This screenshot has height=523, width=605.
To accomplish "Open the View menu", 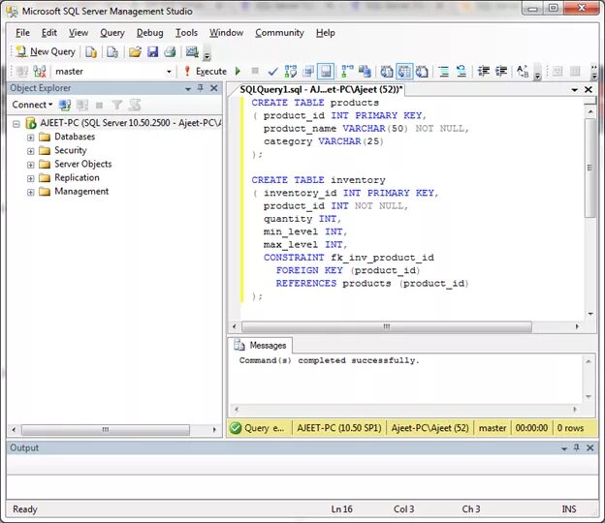I will (x=79, y=33).
